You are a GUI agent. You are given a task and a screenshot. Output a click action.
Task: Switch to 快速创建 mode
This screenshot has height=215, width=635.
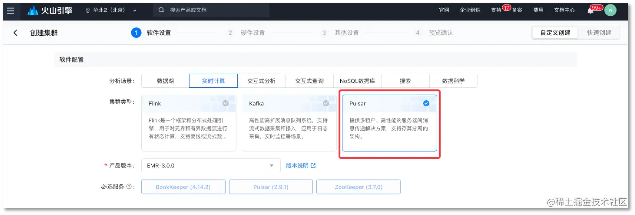tap(599, 33)
